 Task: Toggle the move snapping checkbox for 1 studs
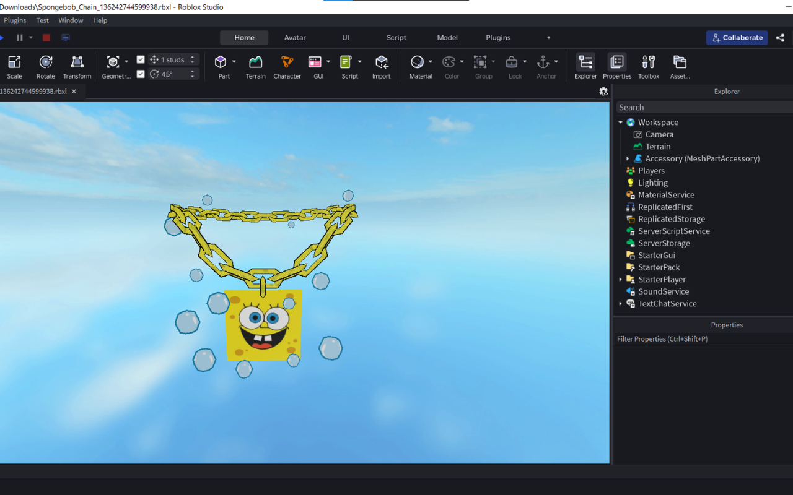click(x=141, y=60)
